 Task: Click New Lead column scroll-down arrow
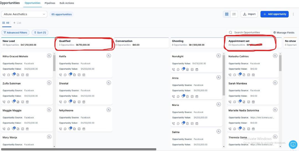[x=54, y=146]
